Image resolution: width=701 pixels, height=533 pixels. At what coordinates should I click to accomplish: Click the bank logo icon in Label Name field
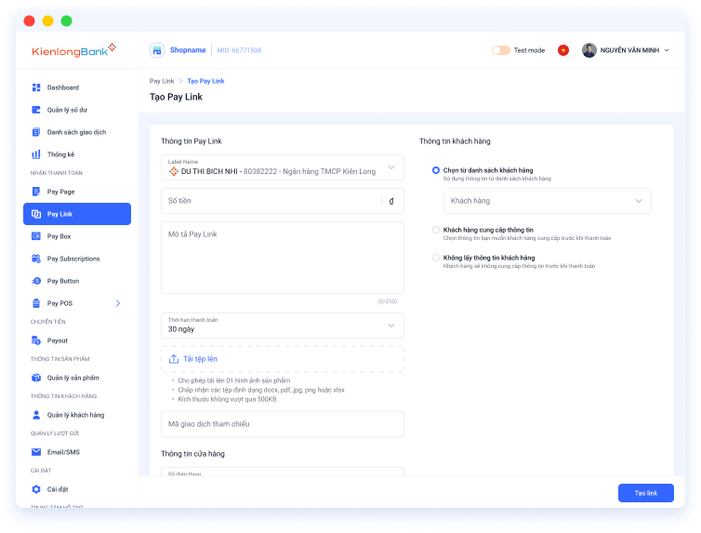[174, 171]
